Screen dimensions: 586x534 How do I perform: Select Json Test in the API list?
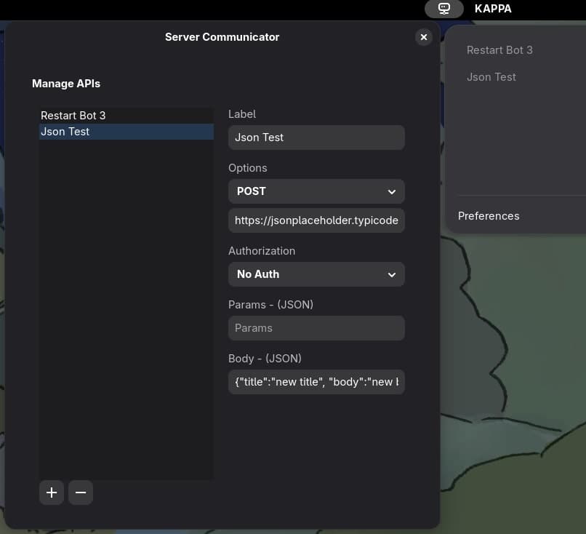click(x=65, y=132)
